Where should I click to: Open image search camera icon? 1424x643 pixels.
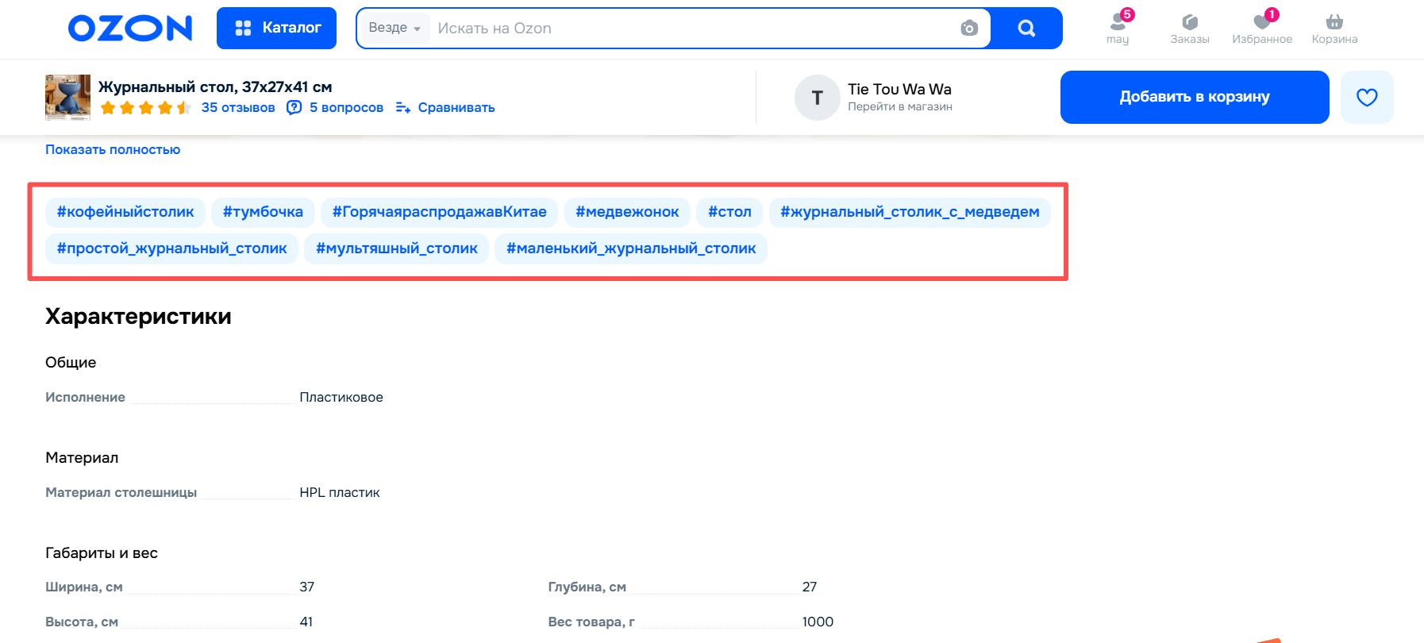968,29
